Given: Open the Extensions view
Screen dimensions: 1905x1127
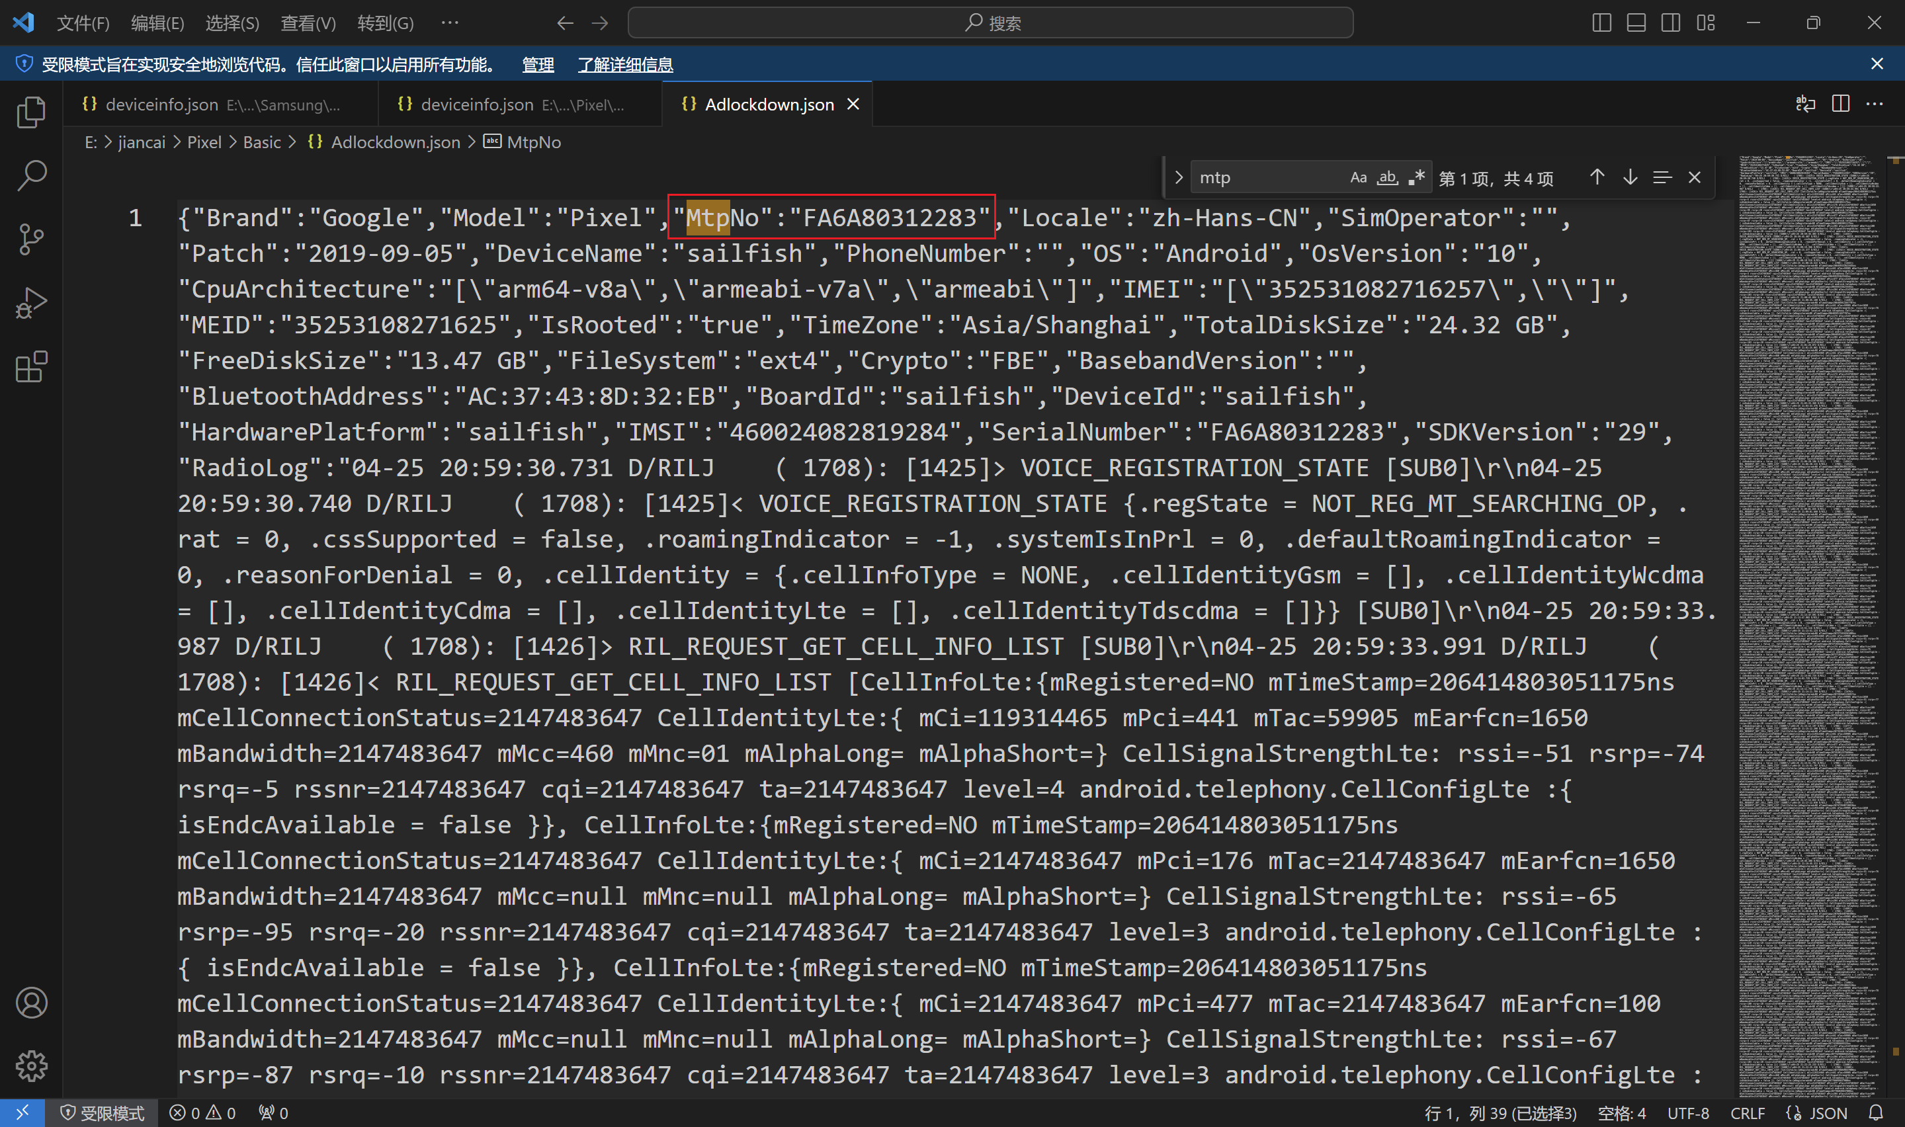Looking at the screenshot, I should (31, 367).
